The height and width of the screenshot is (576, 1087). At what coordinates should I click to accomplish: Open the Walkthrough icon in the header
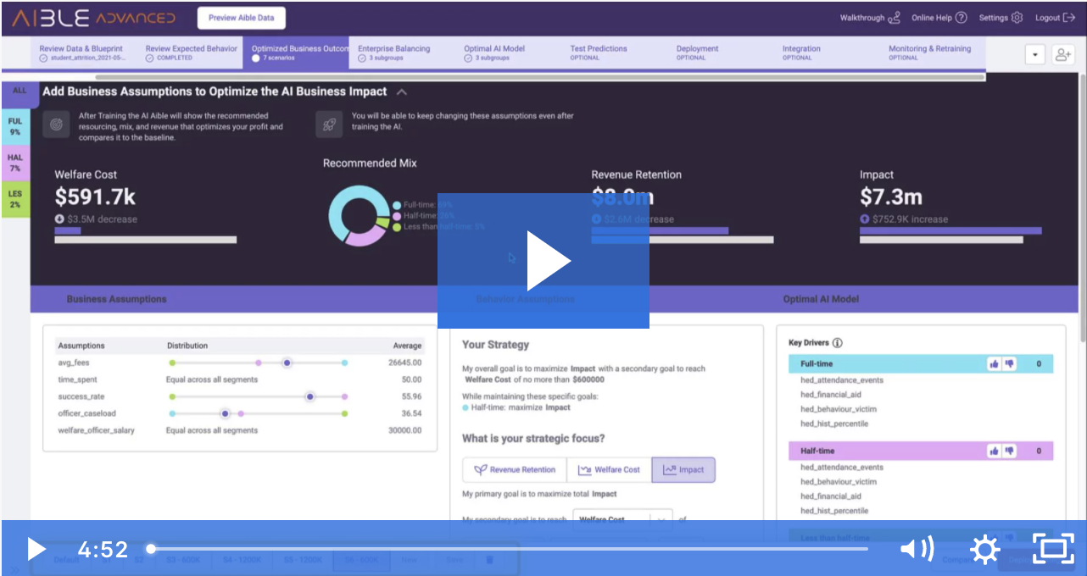tap(894, 18)
